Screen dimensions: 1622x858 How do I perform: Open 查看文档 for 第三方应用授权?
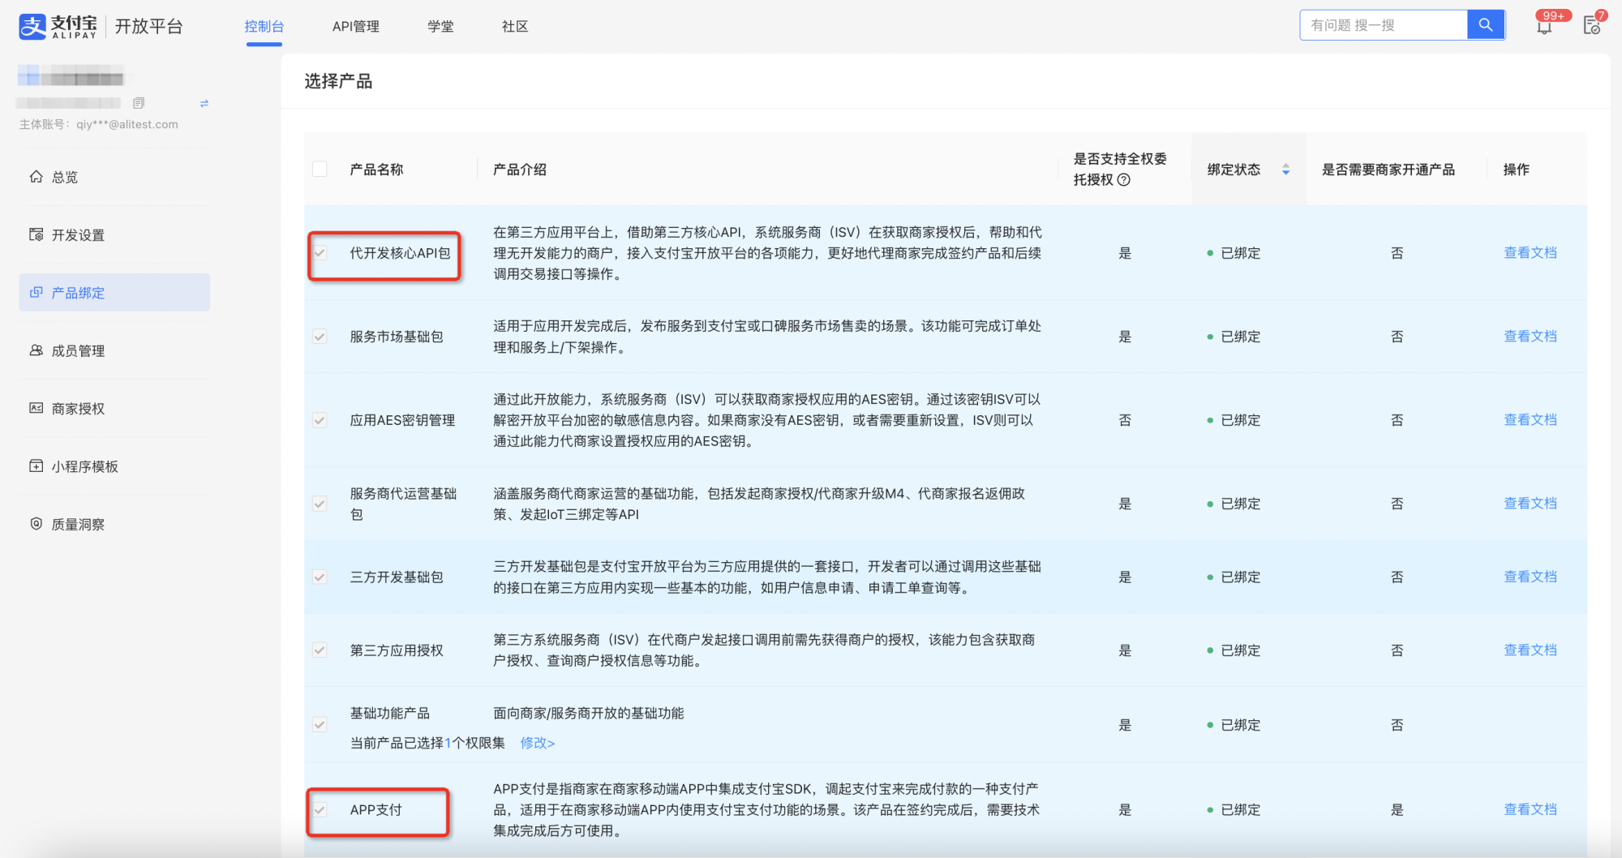click(x=1530, y=650)
